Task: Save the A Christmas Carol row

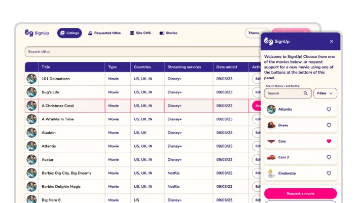Action: [257, 106]
